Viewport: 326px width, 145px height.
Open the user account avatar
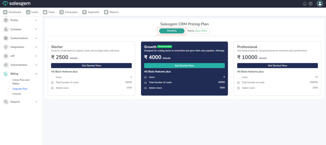tap(320, 4)
